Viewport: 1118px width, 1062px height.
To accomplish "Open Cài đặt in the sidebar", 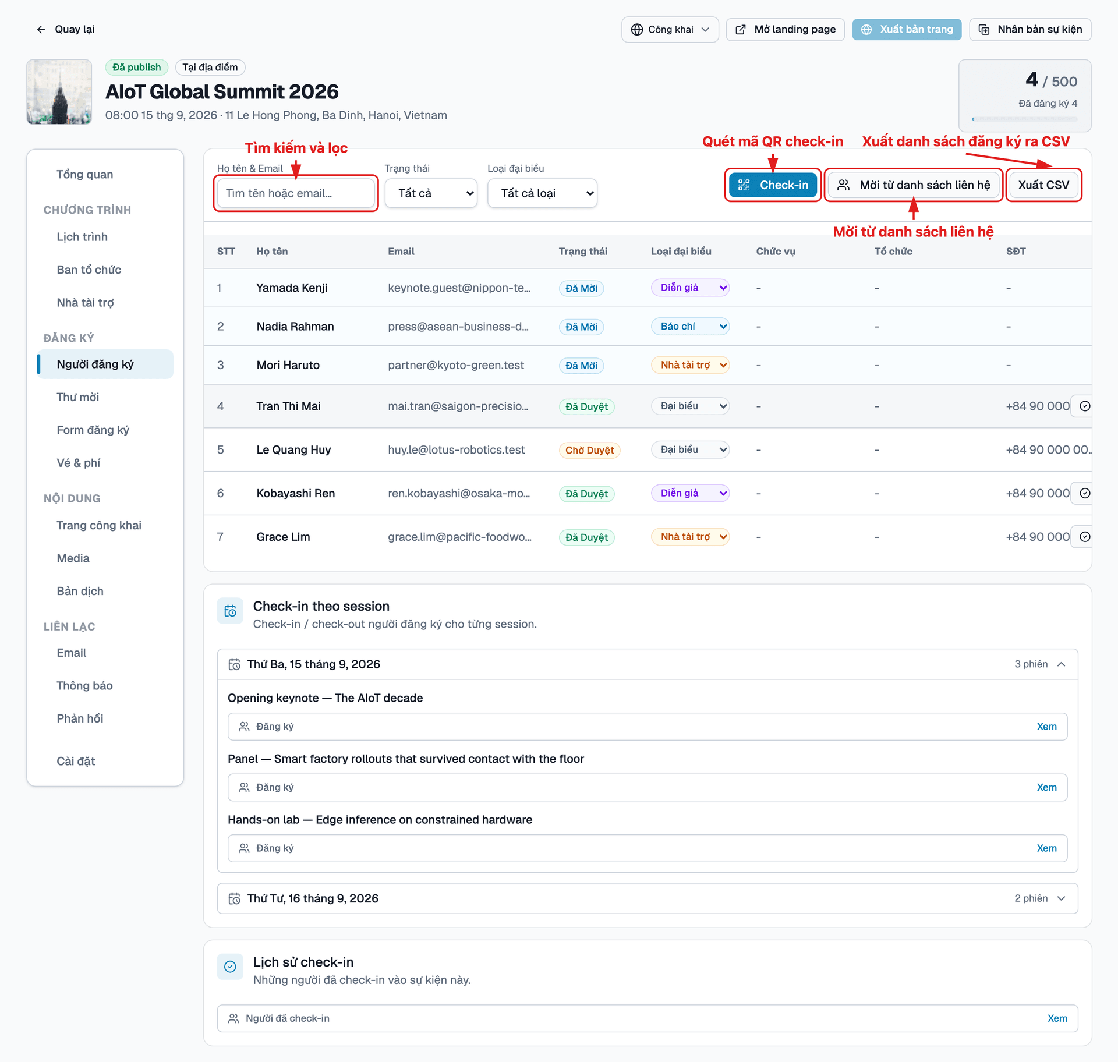I will tap(76, 762).
